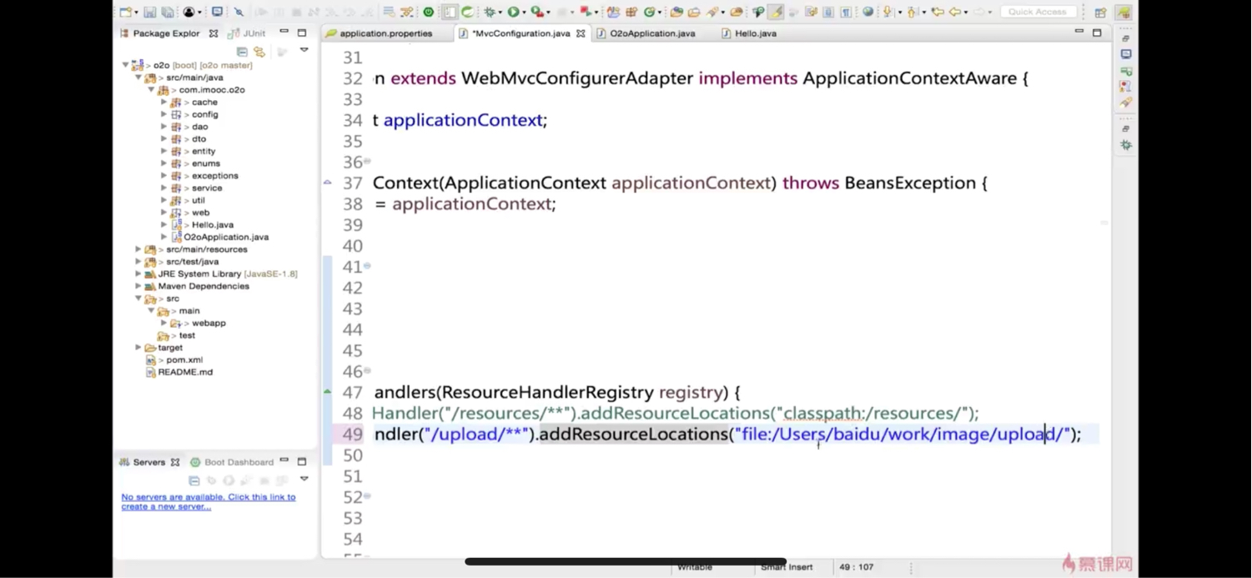
Task: Click the green Run play icon
Action: pyautogui.click(x=513, y=13)
